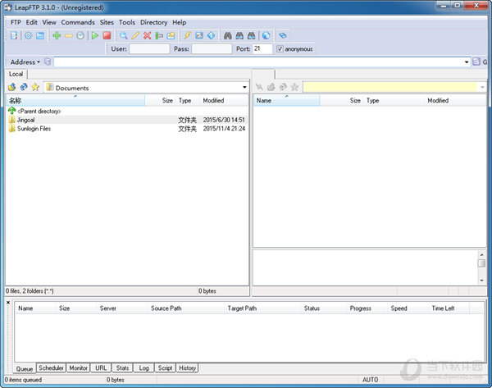Image resolution: width=492 pixels, height=388 pixels.
Task: Switch to the Monitor tab
Action: click(78, 367)
